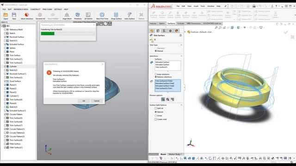296x166 pixels.
Task: Enable the Split all checkbox
Action: pyautogui.click(x=156, y=108)
